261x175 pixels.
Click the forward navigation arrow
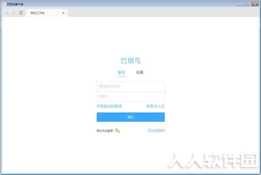[x=14, y=13]
